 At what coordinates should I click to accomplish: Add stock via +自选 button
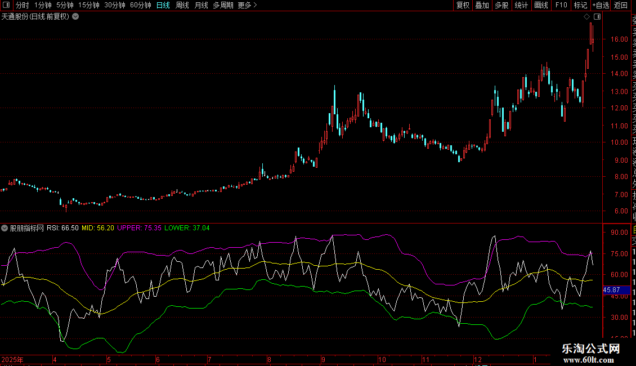pyautogui.click(x=601, y=5)
